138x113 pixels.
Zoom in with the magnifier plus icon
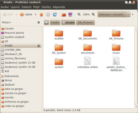click(x=93, y=14)
